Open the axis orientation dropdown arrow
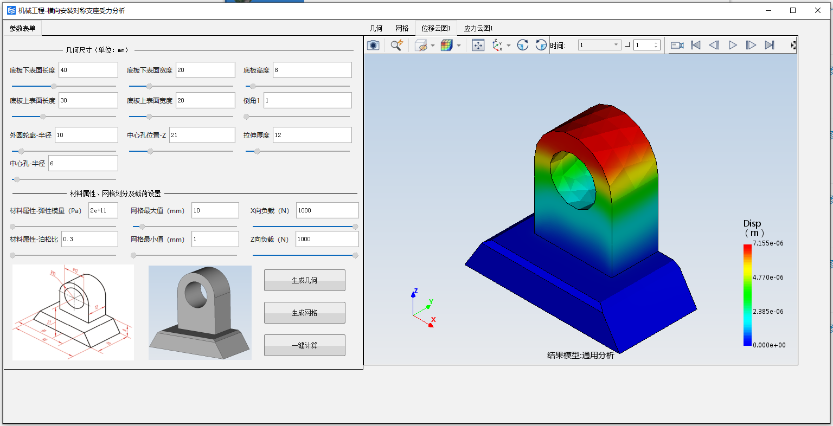 point(509,46)
